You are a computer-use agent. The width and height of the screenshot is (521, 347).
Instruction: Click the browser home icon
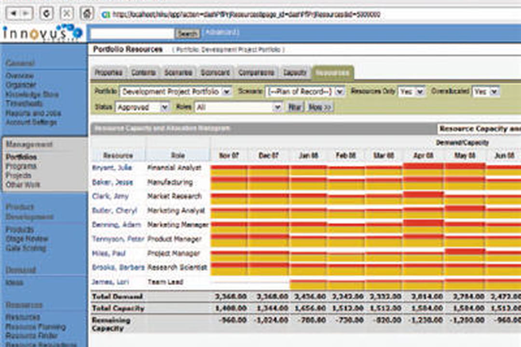click(x=87, y=13)
